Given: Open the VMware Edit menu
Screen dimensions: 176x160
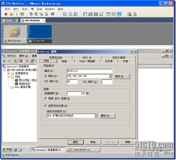Looking at the screenshot, I should pos(16,9).
